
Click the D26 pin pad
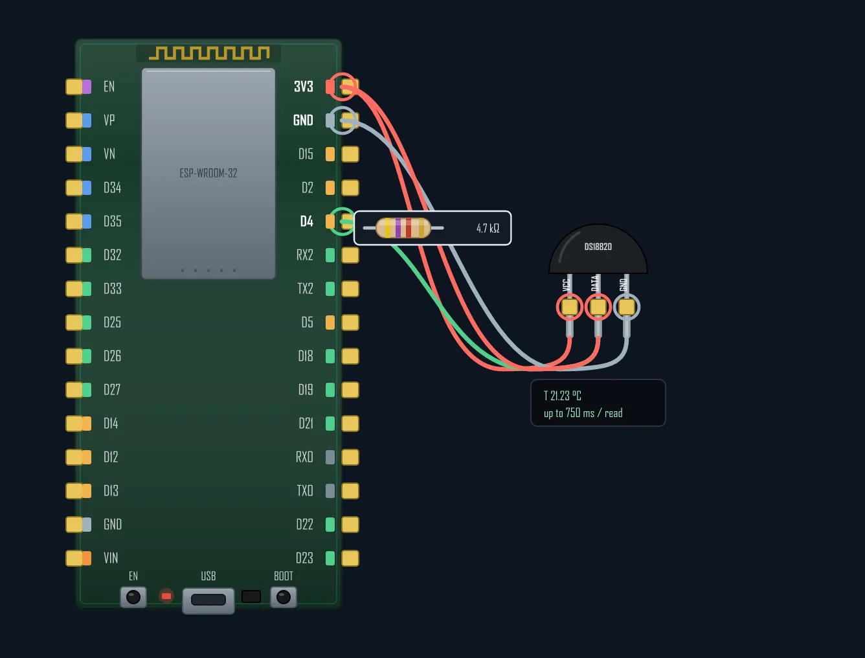[x=74, y=356]
